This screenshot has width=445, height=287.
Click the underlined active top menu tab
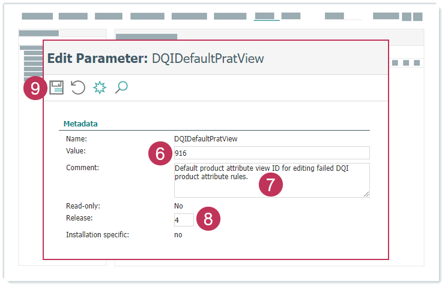(266, 16)
